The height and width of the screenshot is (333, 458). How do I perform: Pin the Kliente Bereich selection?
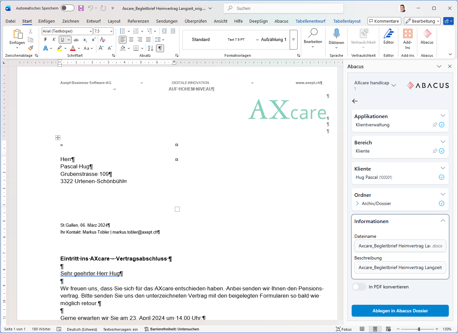pos(435,151)
